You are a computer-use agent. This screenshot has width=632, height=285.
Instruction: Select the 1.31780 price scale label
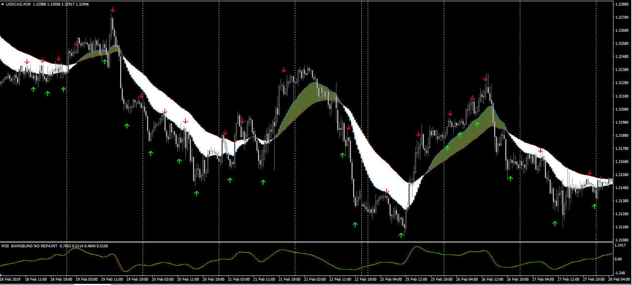[621, 149]
